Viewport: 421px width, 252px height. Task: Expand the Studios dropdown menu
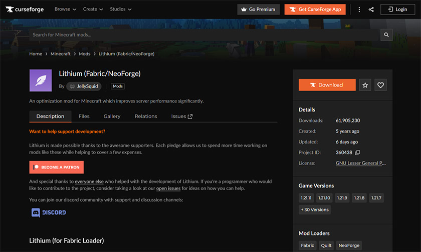[121, 9]
